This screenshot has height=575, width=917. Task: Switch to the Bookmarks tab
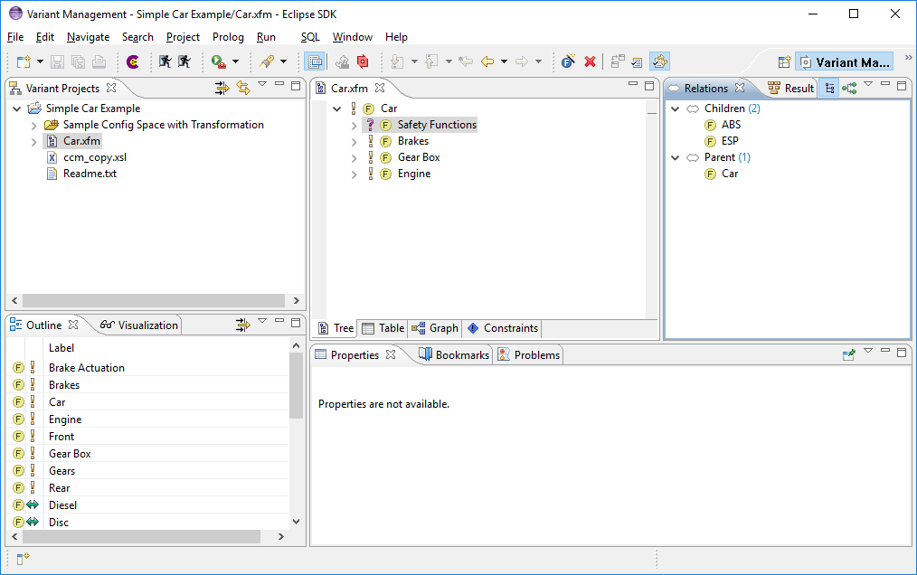454,355
